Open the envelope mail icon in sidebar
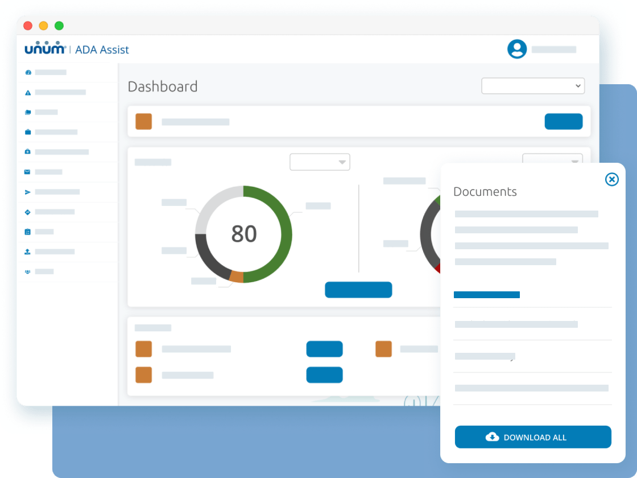637x478 pixels. (x=28, y=172)
